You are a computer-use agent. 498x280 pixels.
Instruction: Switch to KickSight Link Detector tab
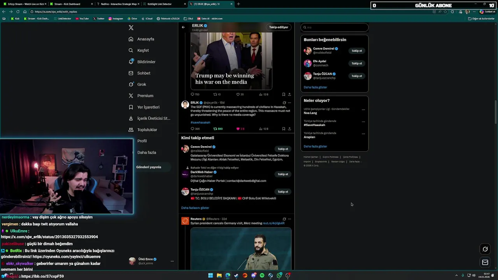tap(165, 4)
